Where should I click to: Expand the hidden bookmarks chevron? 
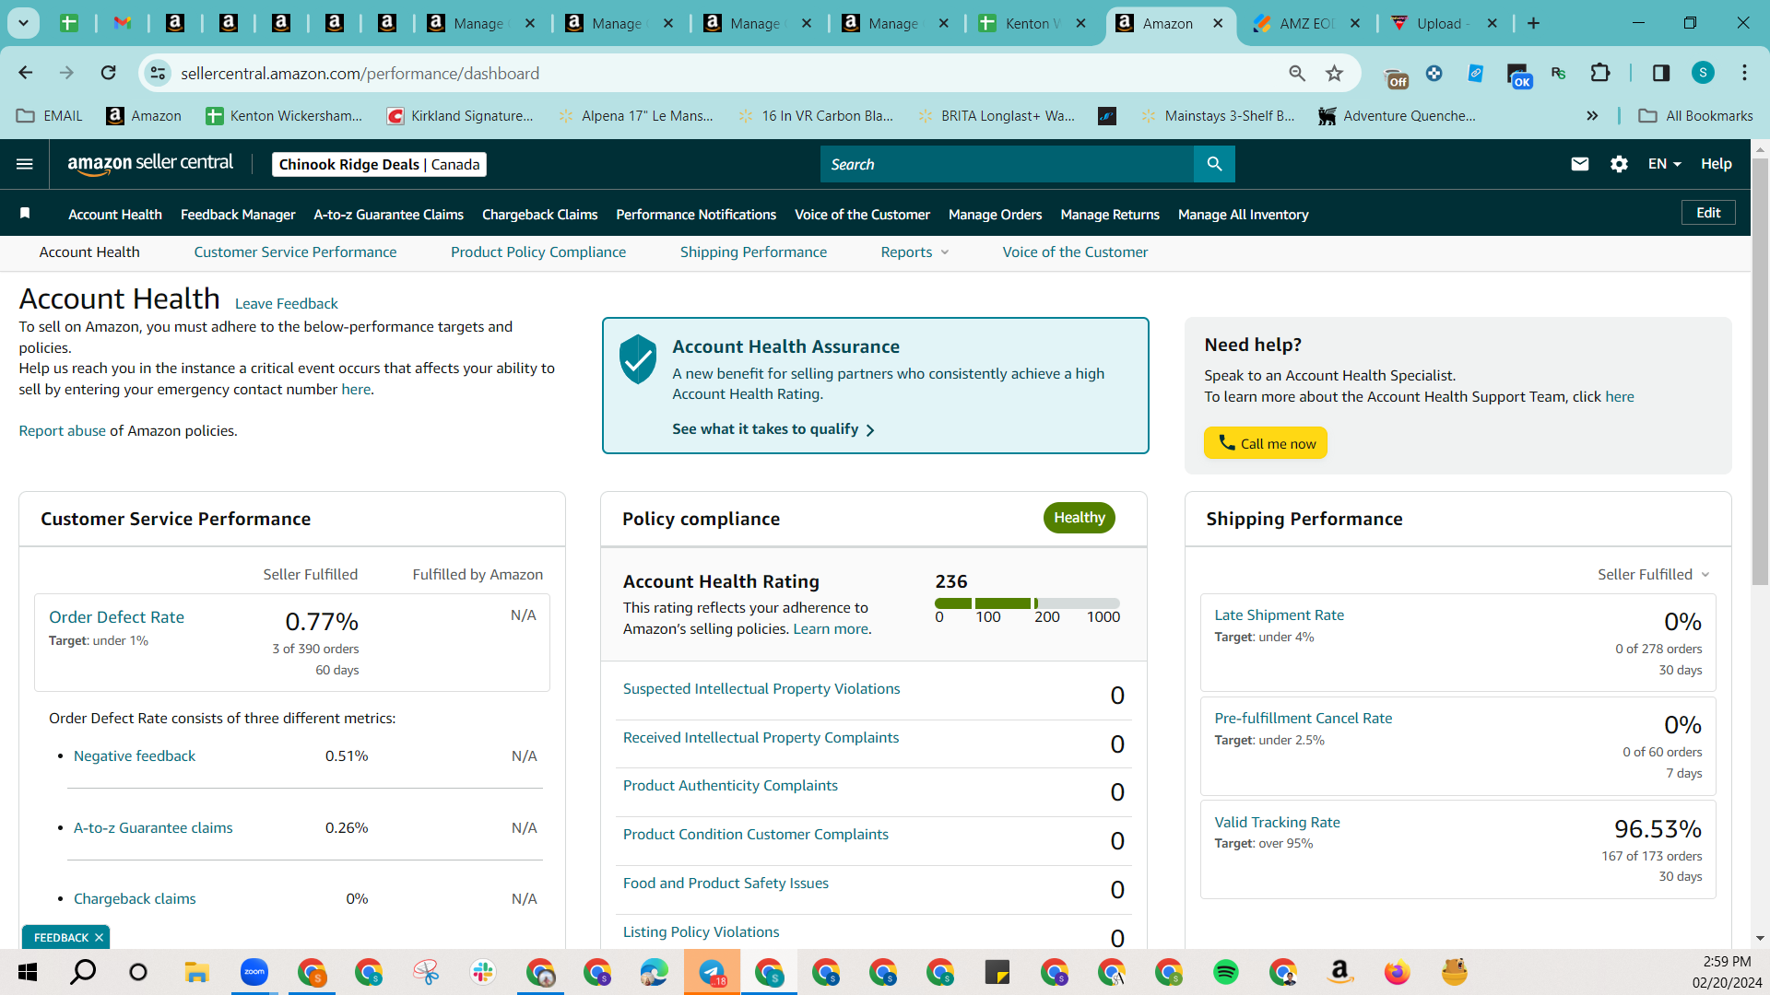pos(1592,115)
